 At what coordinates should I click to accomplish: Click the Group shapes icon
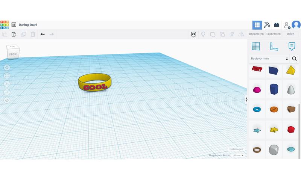[x=213, y=35]
